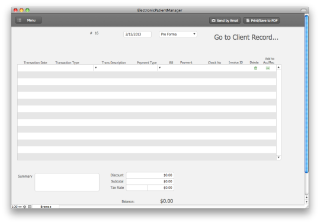This screenshot has width=320, height=224.
Task: Click the Balance $0.00 total
Action: coord(167,201)
